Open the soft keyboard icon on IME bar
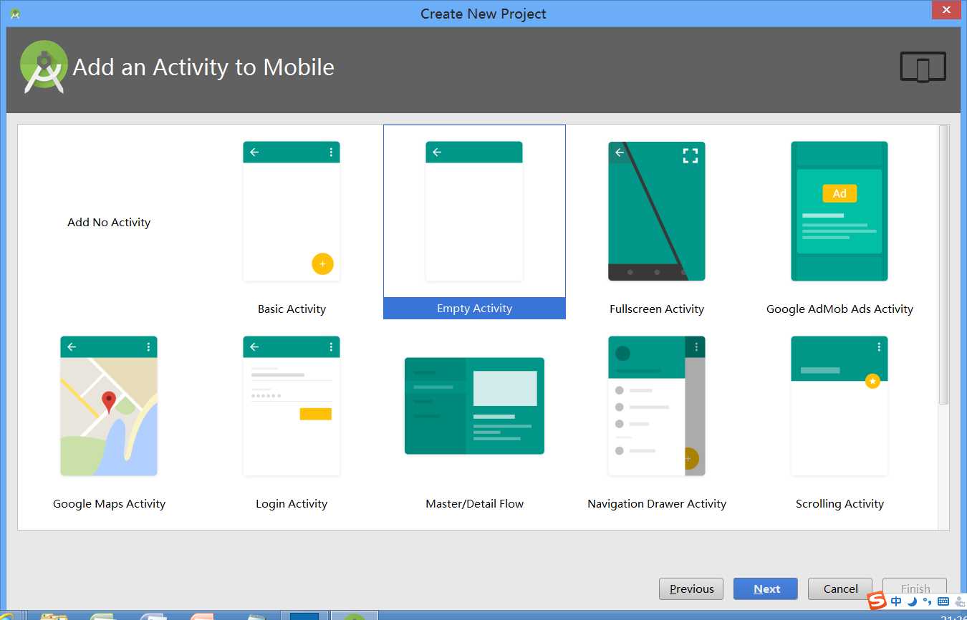 click(943, 601)
